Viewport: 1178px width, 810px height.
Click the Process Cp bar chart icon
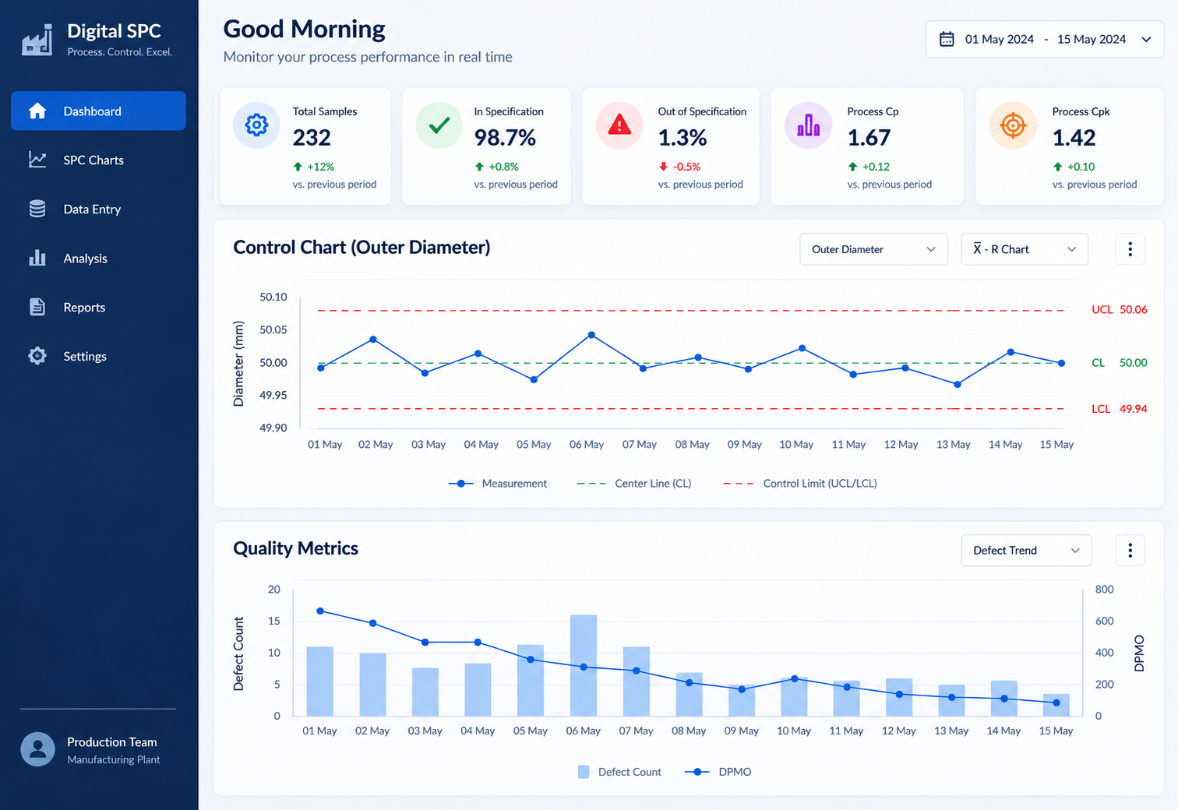(x=808, y=125)
